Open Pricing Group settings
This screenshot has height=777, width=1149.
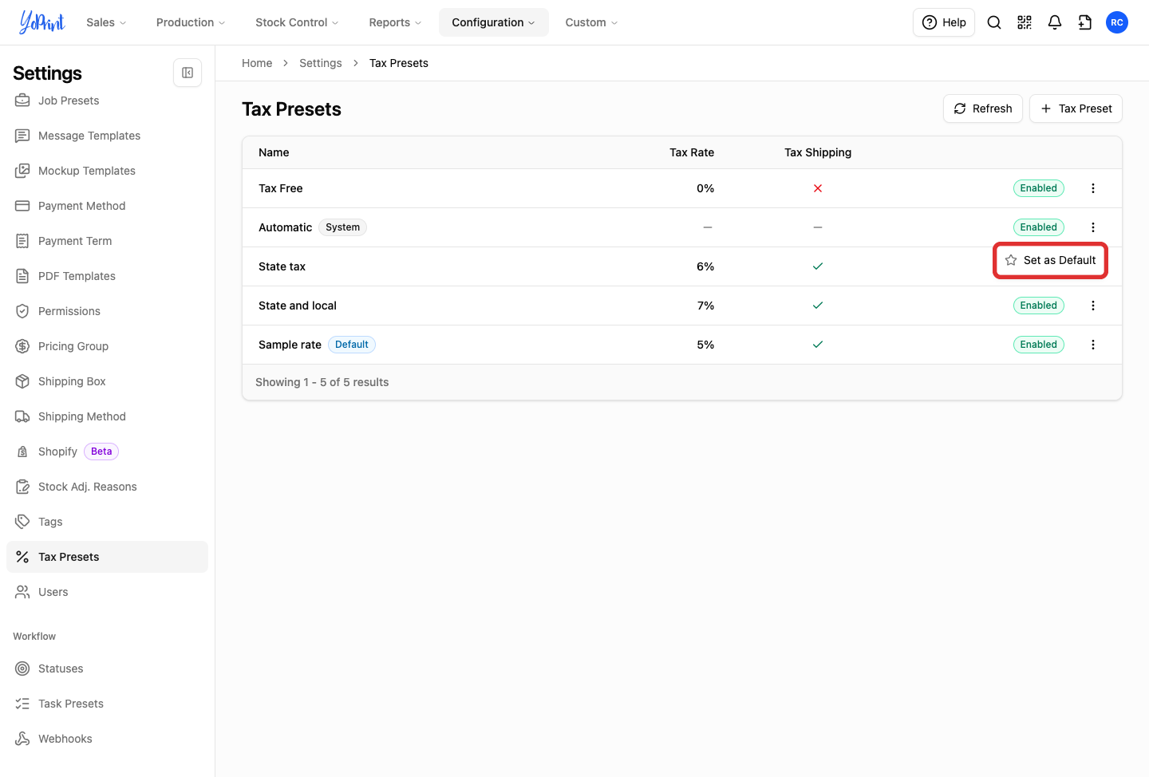click(107, 346)
